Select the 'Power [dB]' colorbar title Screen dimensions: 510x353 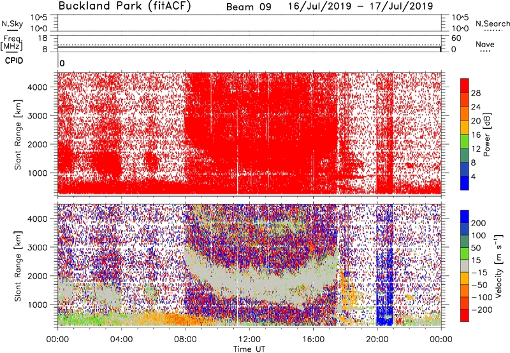point(486,134)
